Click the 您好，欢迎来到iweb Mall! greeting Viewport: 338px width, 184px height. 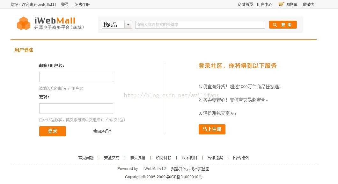click(x=33, y=4)
